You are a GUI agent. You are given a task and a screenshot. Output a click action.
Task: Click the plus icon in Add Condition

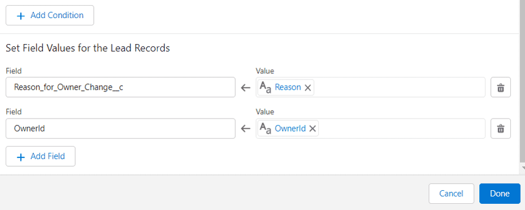(x=21, y=16)
